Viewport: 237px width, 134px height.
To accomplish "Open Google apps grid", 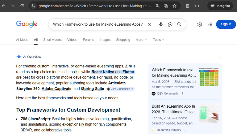I will (x=210, y=24).
